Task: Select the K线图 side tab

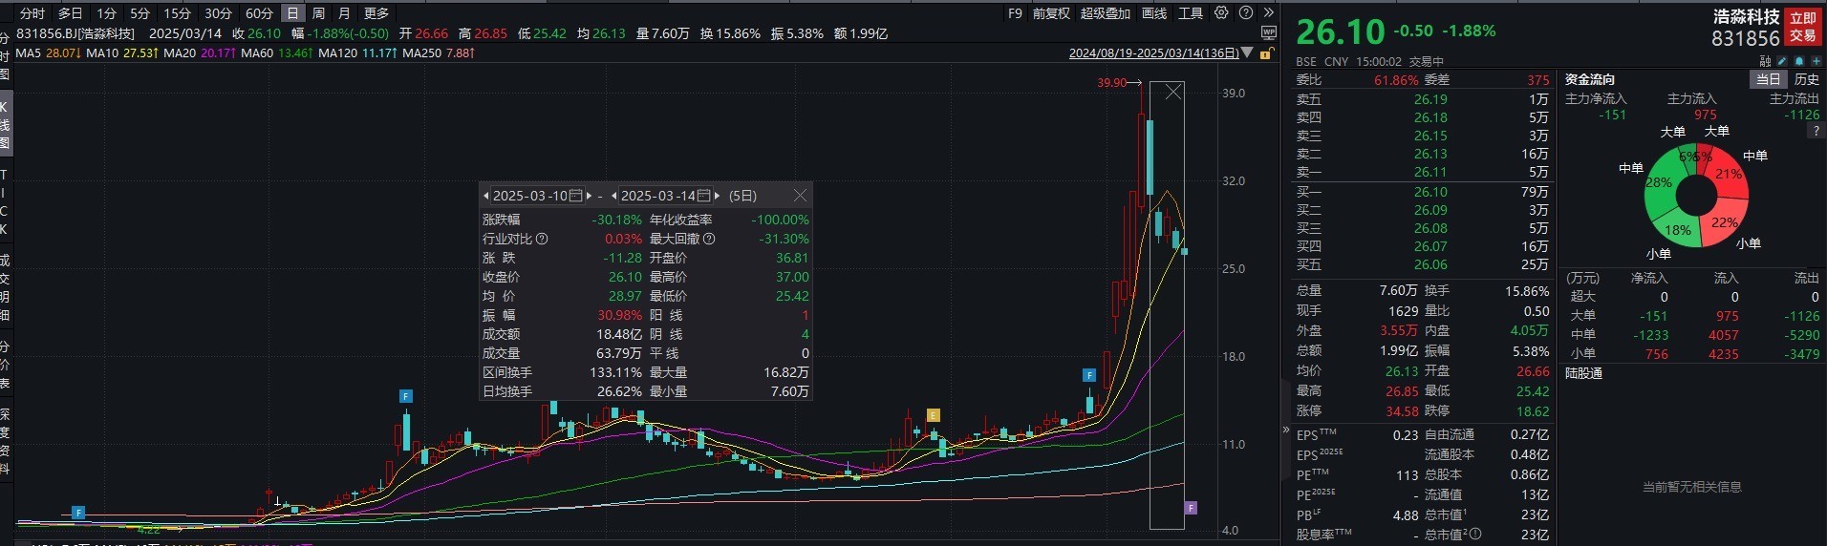Action: tap(5, 125)
